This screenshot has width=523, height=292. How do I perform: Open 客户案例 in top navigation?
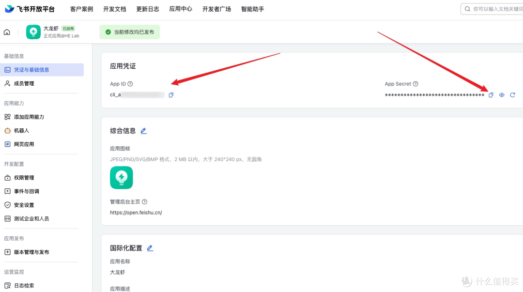(81, 9)
